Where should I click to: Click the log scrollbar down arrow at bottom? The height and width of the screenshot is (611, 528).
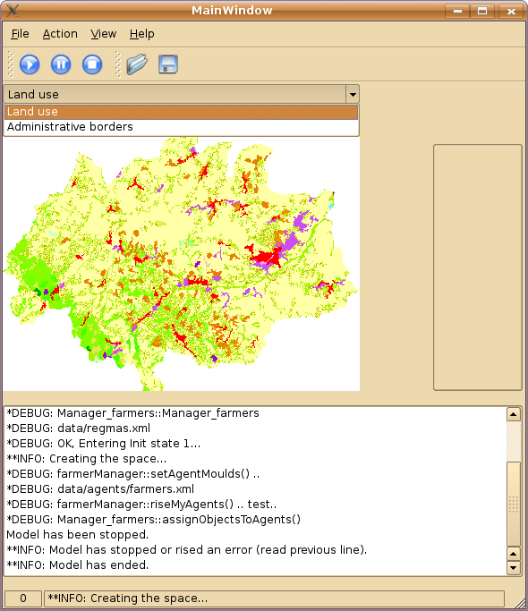point(513,568)
